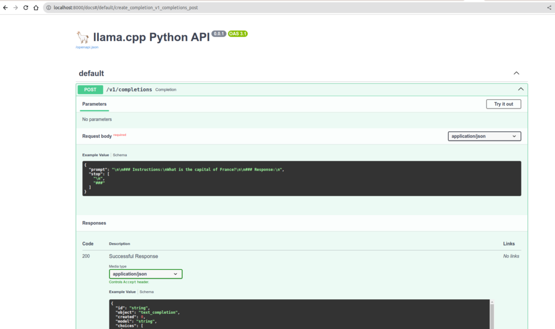Click the share icon in address bar

click(549, 8)
